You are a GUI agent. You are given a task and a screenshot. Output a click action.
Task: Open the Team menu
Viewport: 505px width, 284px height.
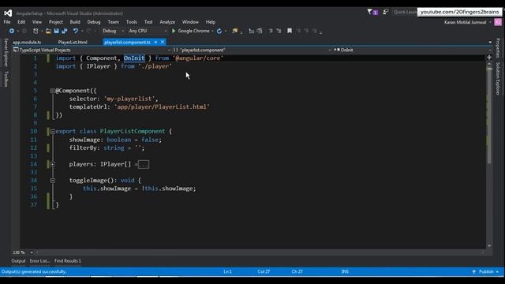point(113,22)
